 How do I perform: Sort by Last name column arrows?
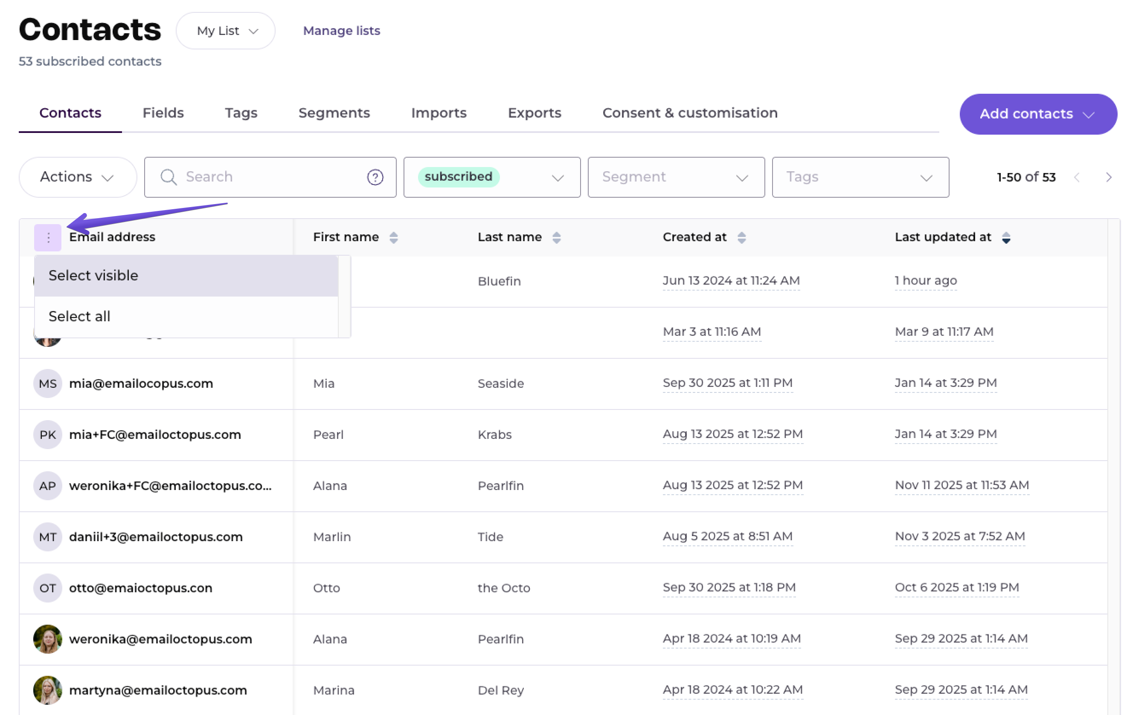click(556, 238)
